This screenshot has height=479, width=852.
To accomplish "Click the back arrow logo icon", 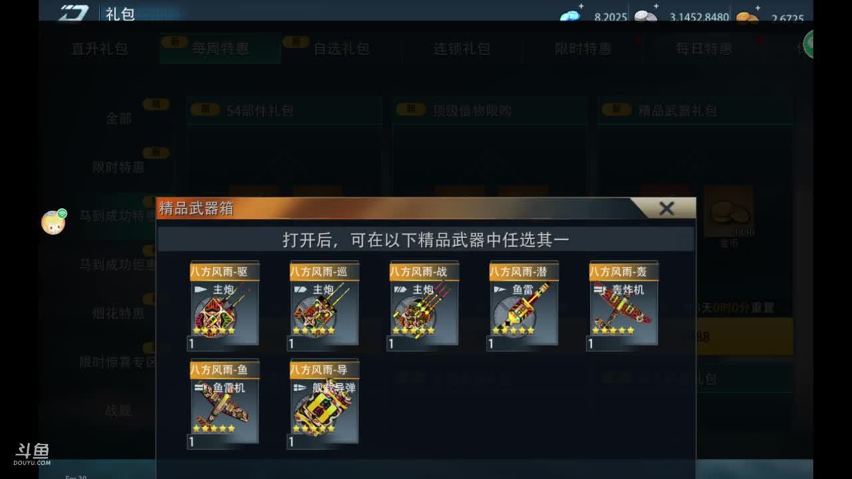I will point(73,13).
